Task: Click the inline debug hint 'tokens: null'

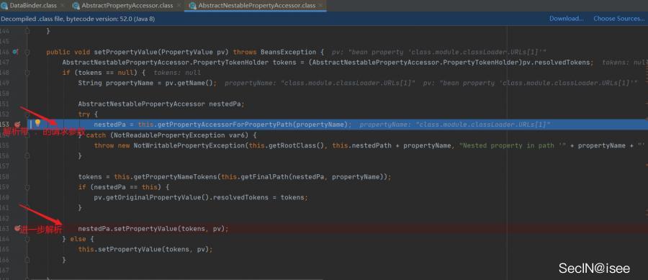Action: click(x=177, y=73)
